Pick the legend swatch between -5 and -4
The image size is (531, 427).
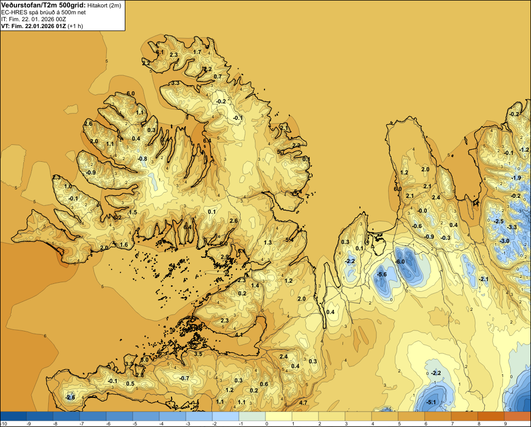point(146,416)
